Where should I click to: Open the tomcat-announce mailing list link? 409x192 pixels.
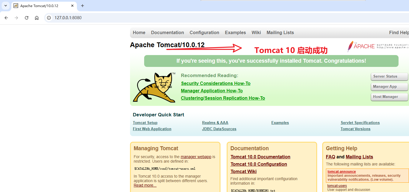point(341,171)
